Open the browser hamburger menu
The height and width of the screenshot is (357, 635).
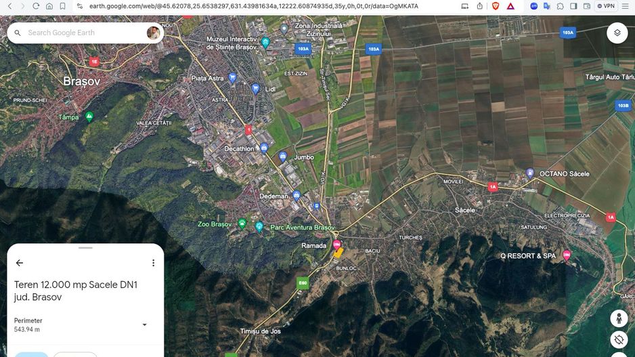pos(626,6)
